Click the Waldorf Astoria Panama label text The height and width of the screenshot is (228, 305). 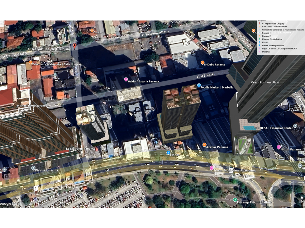143,81
